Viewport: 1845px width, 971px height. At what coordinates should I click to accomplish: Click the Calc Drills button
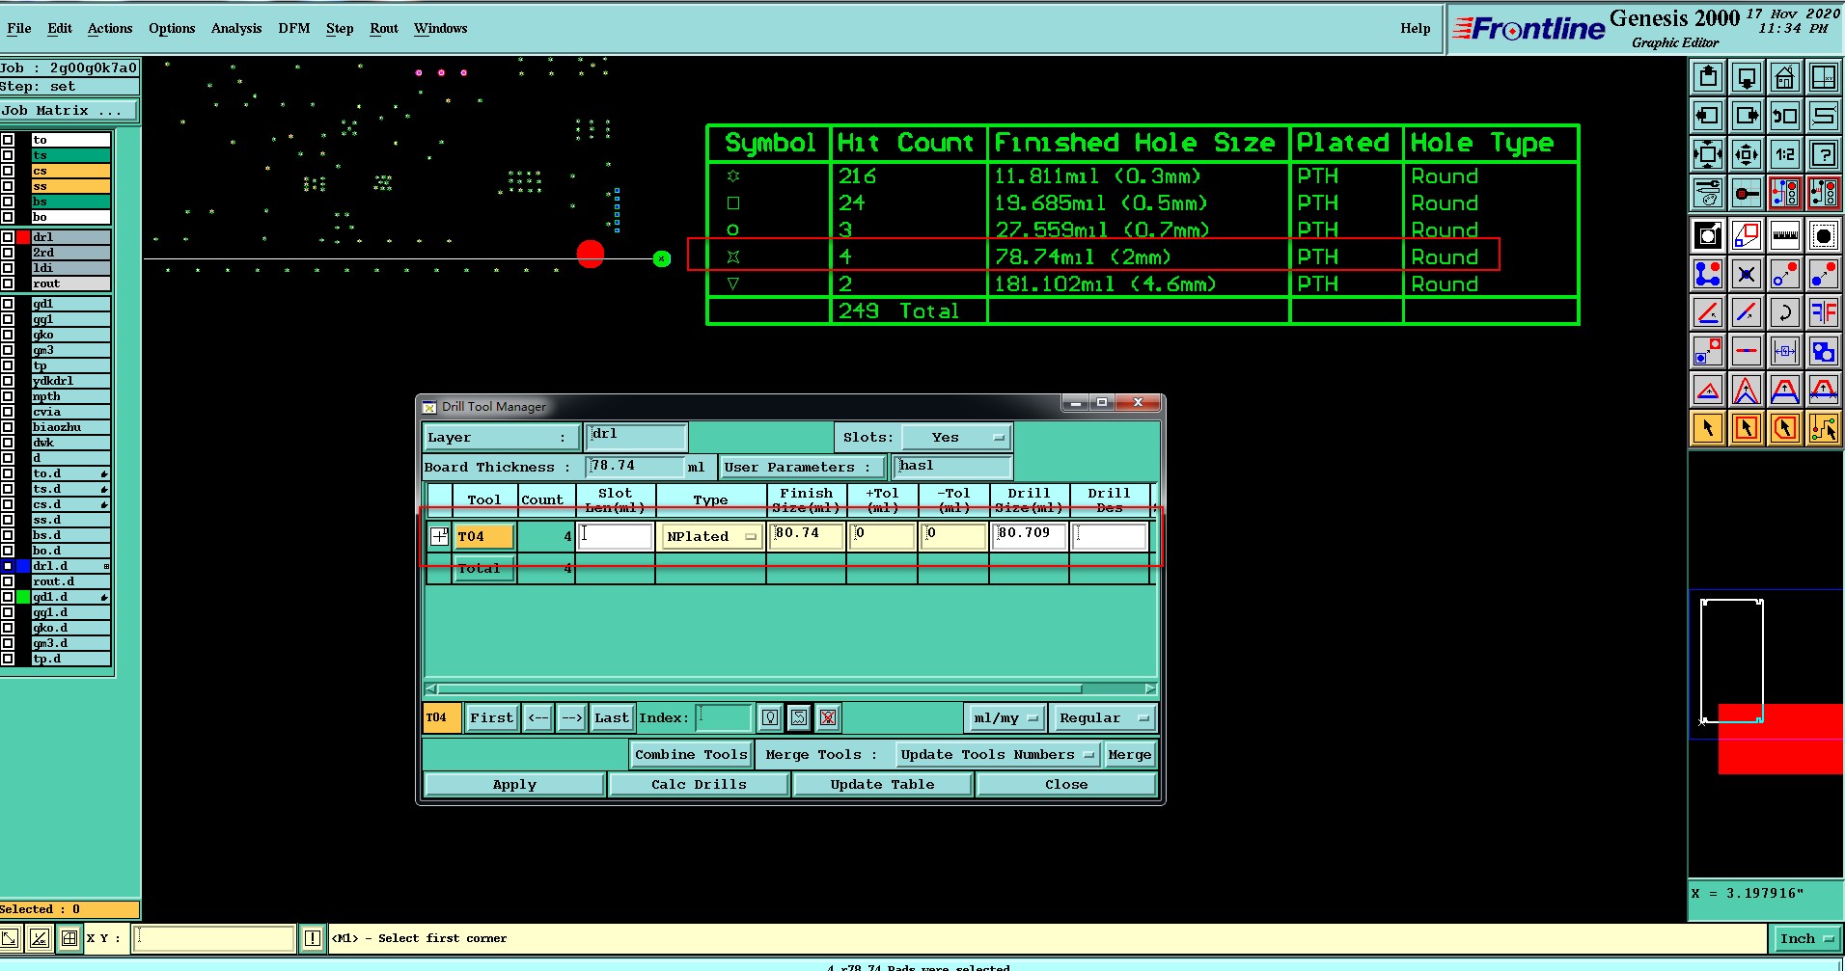click(x=699, y=785)
